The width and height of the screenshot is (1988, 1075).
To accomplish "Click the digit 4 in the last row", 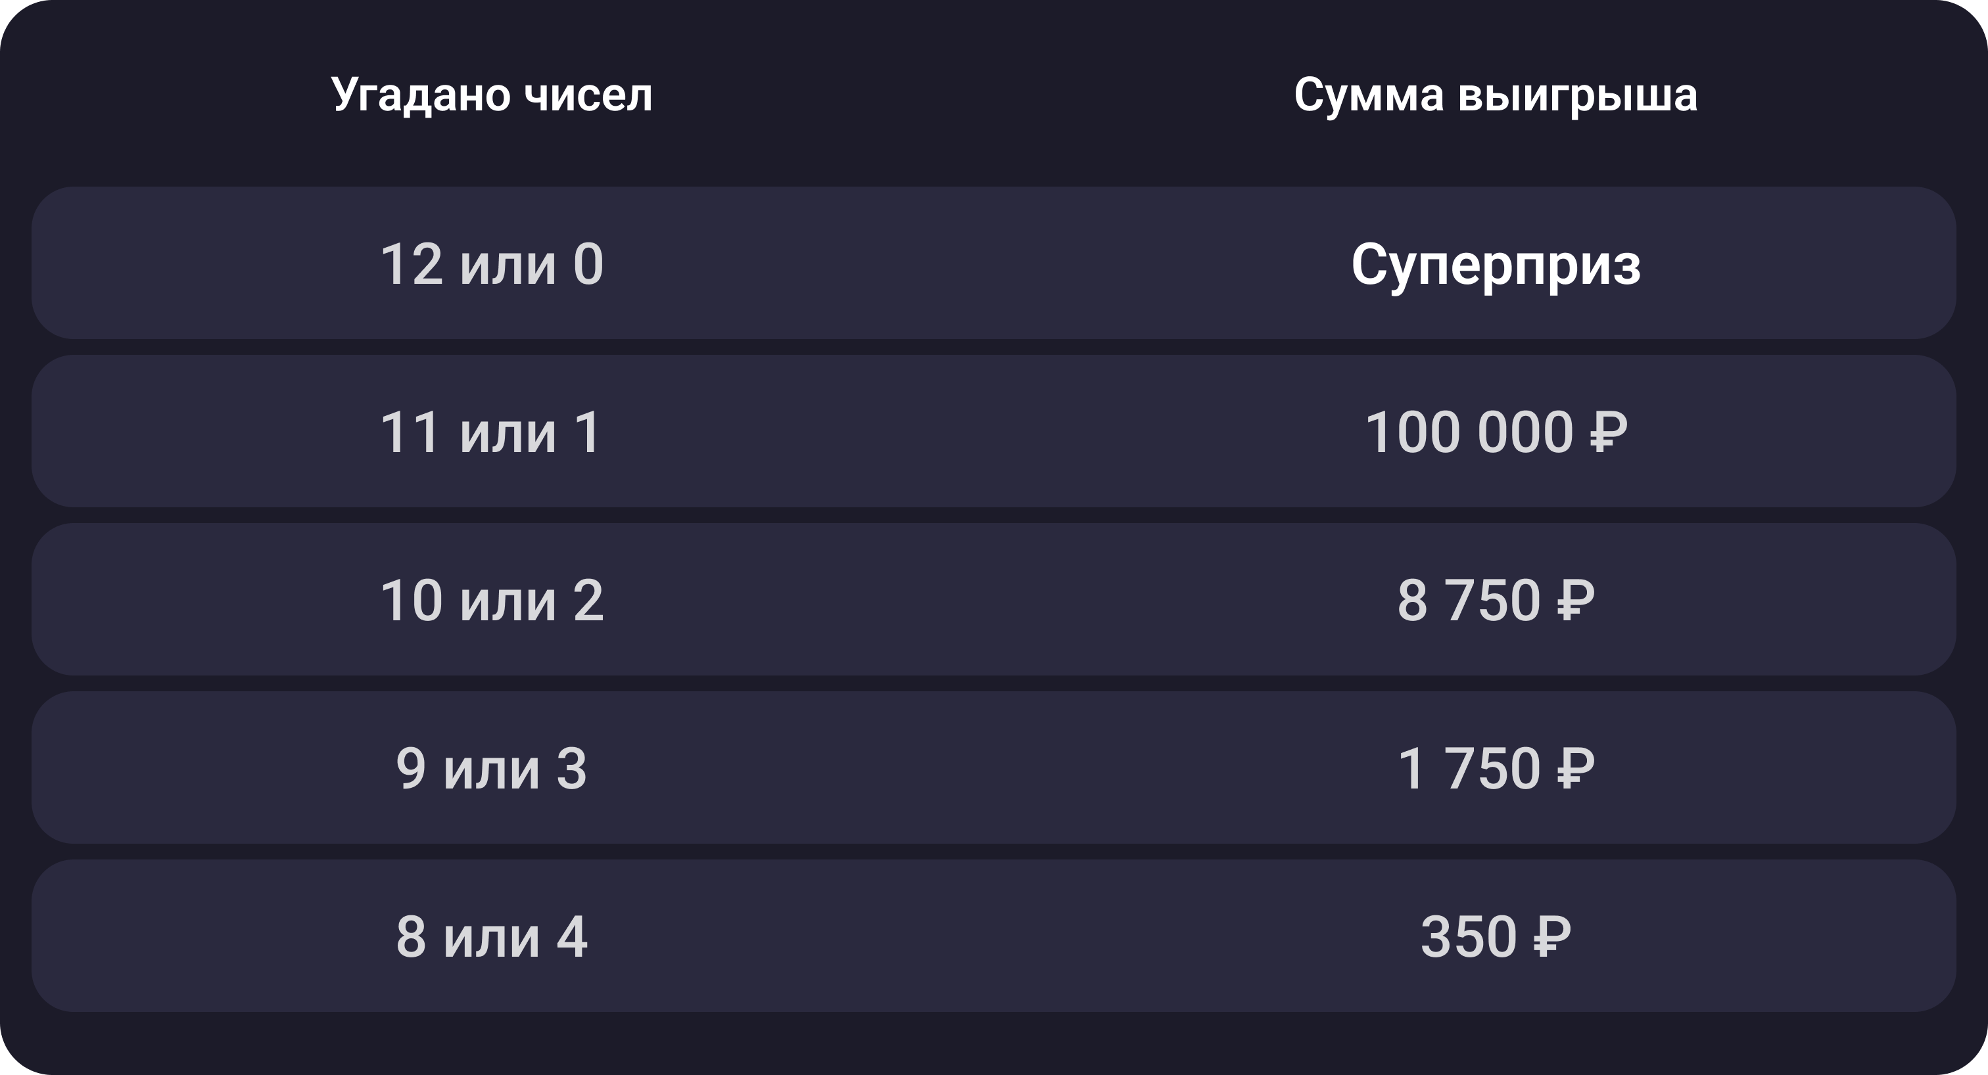I will pyautogui.click(x=572, y=936).
